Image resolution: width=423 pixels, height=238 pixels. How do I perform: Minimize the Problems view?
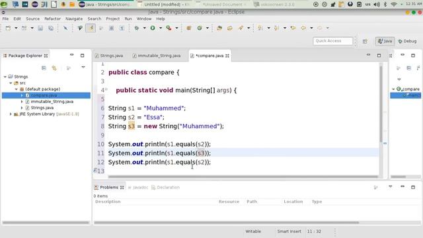point(403,186)
